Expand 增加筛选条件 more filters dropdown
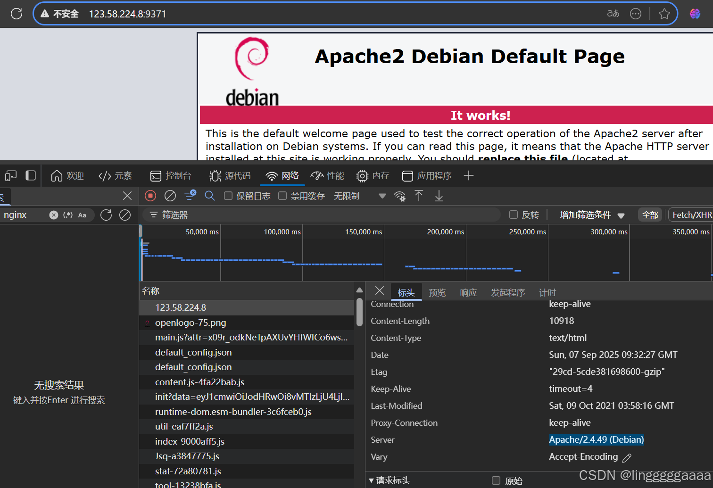The width and height of the screenshot is (713, 488). (x=592, y=215)
